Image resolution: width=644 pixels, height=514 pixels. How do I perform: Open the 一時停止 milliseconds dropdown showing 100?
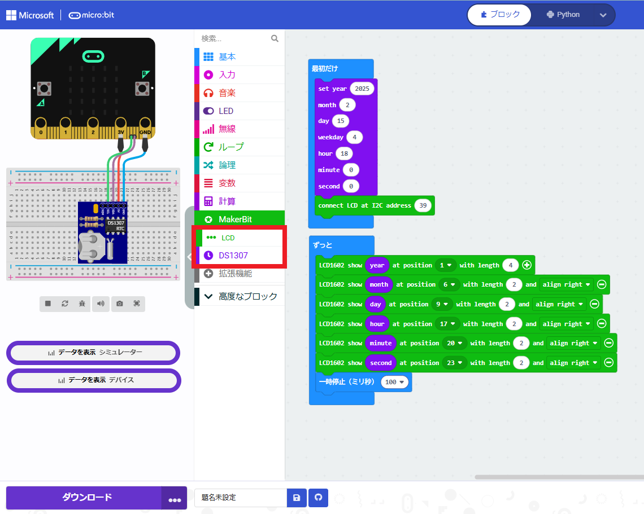[395, 382]
